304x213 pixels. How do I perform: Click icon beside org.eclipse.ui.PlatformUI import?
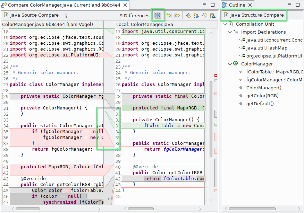coord(242,56)
